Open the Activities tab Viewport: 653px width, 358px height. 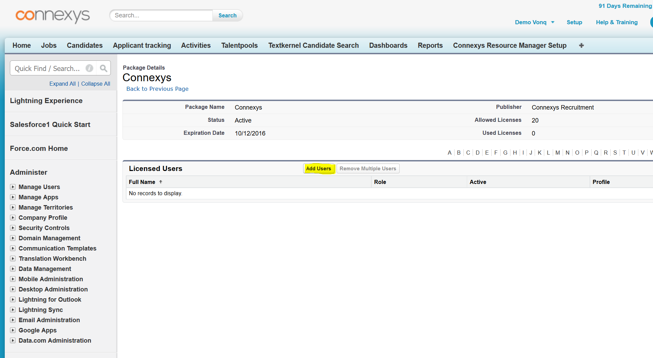[x=196, y=45]
